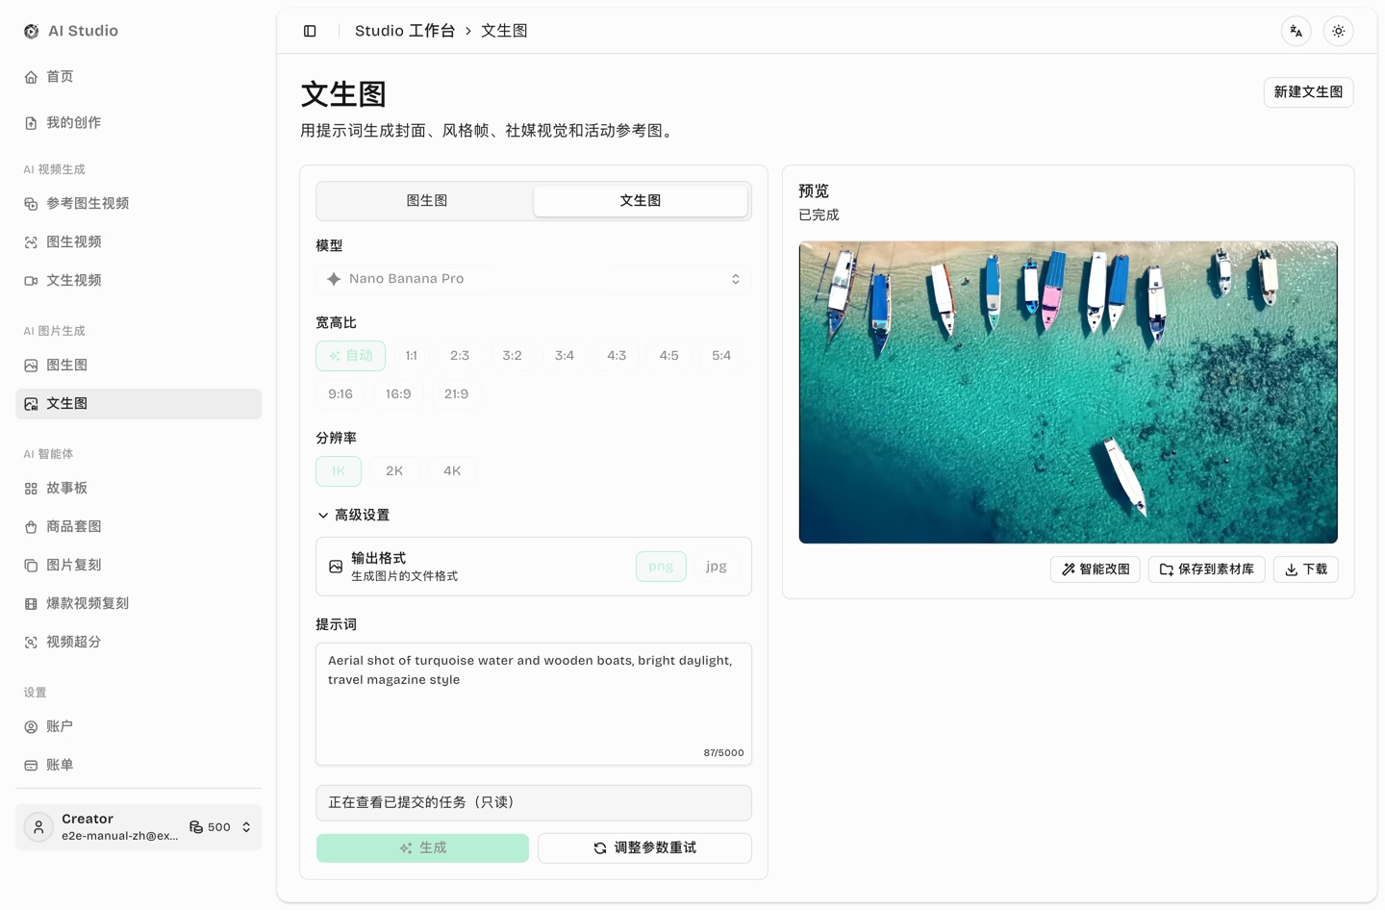The height and width of the screenshot is (910, 1385).
Task: Open 视频超分 in the sidebar
Action: (x=138, y=643)
